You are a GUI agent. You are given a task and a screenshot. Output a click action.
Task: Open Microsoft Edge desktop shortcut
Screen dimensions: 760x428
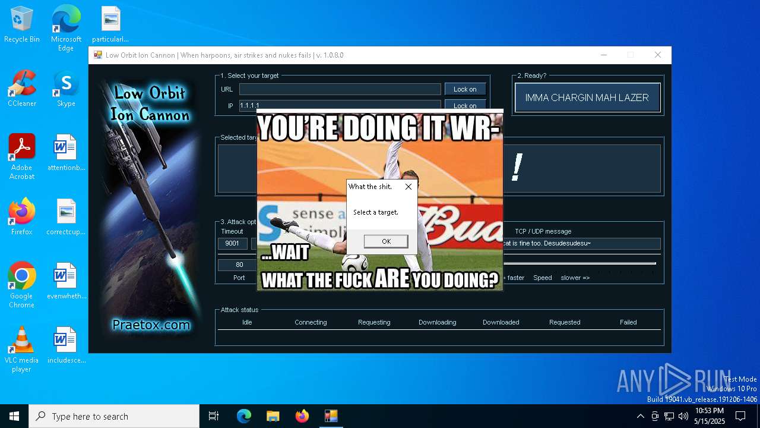pyautogui.click(x=66, y=29)
